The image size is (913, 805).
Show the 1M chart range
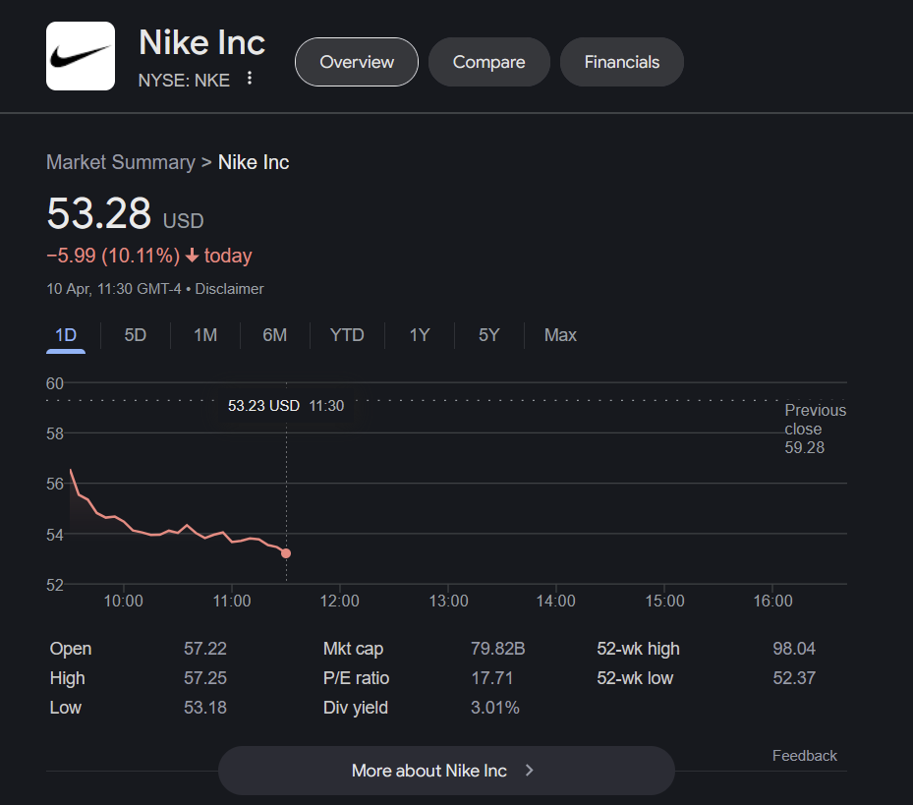point(205,335)
